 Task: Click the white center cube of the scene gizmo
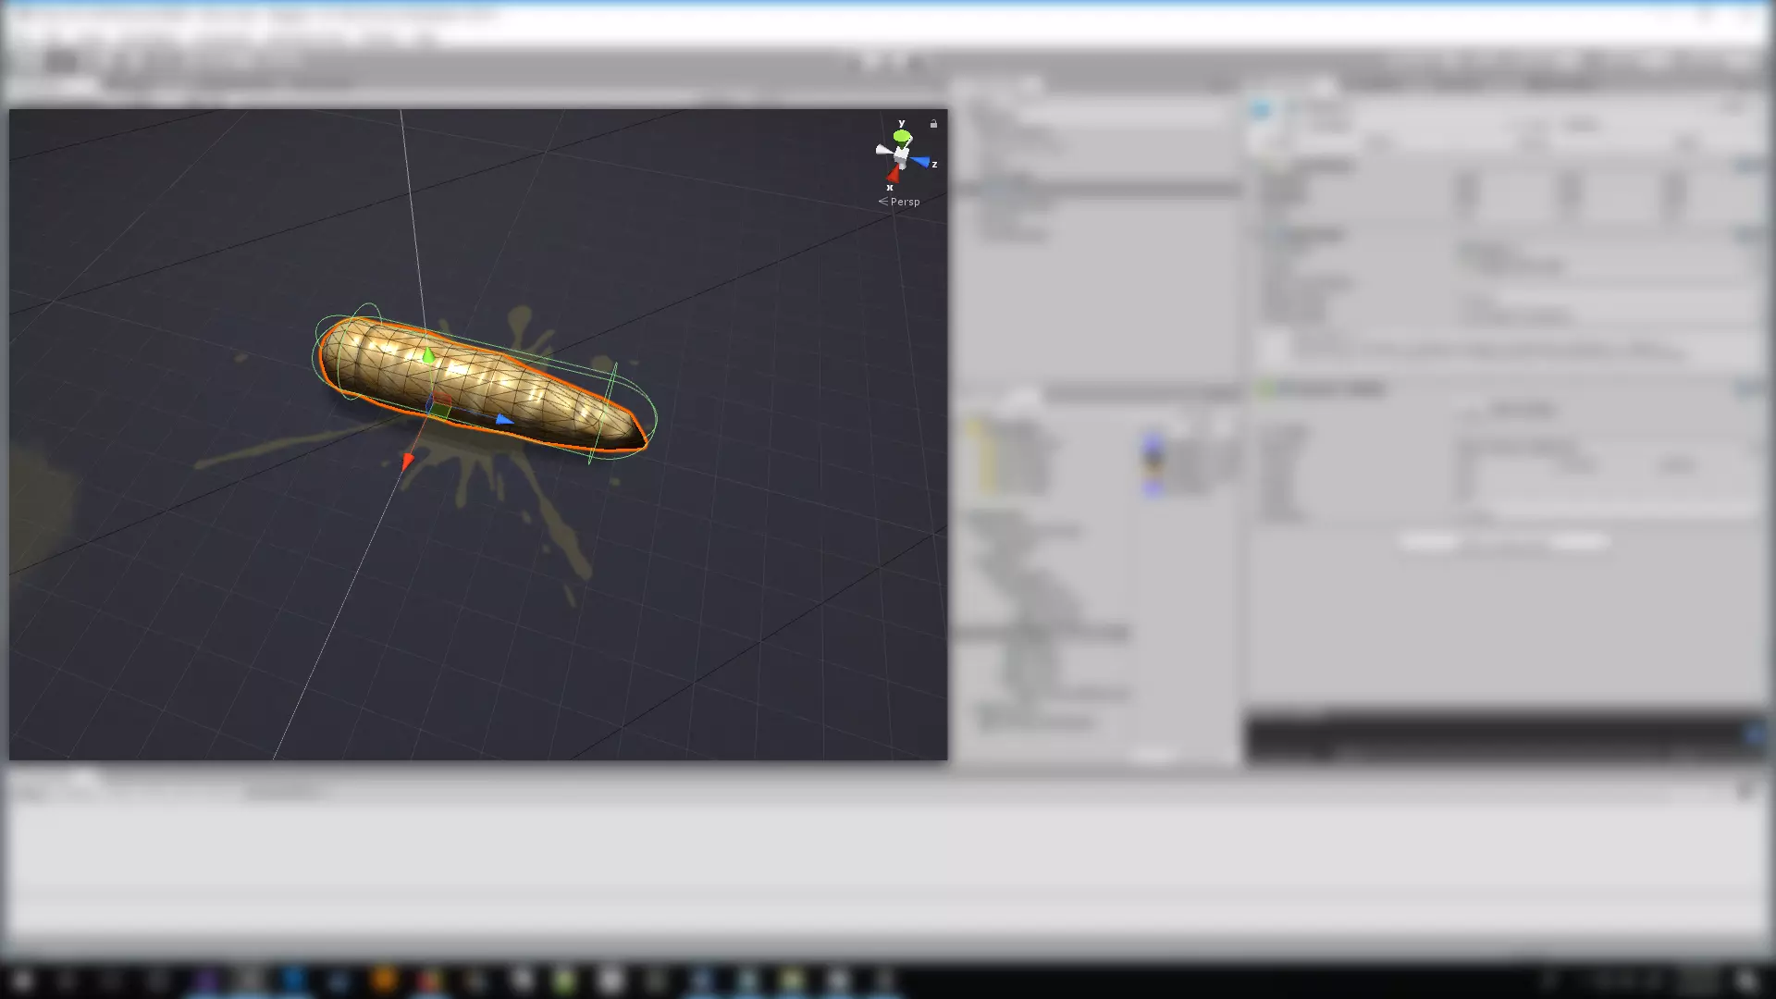[901, 154]
